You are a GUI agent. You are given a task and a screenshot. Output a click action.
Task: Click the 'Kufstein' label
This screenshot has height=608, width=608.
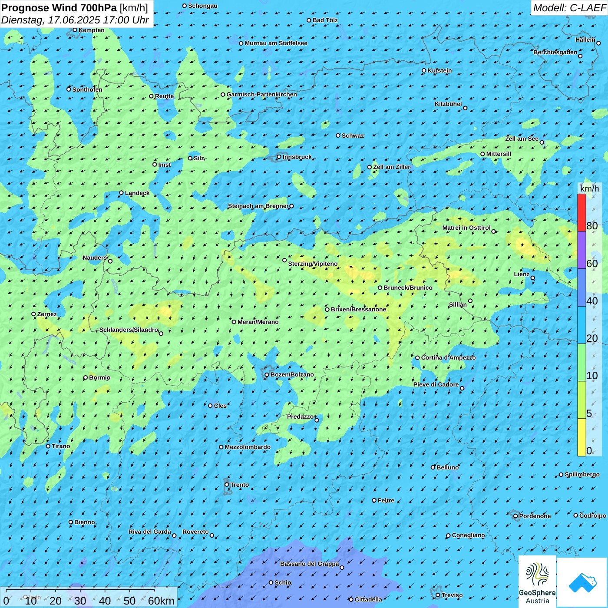point(439,70)
